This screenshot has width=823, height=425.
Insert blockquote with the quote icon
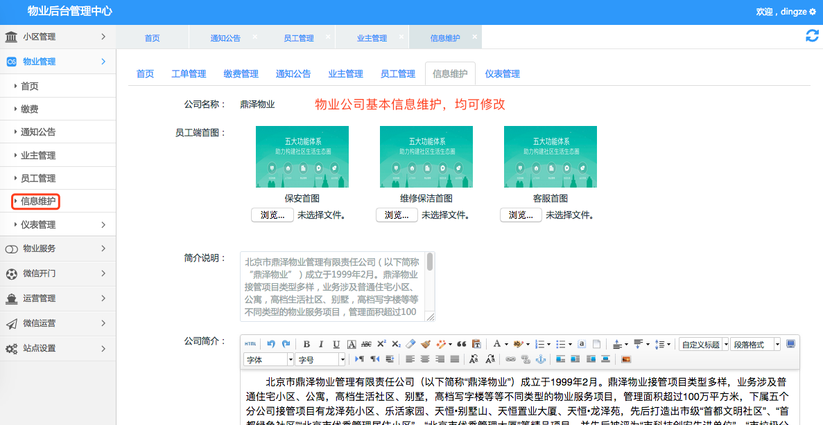coord(462,344)
